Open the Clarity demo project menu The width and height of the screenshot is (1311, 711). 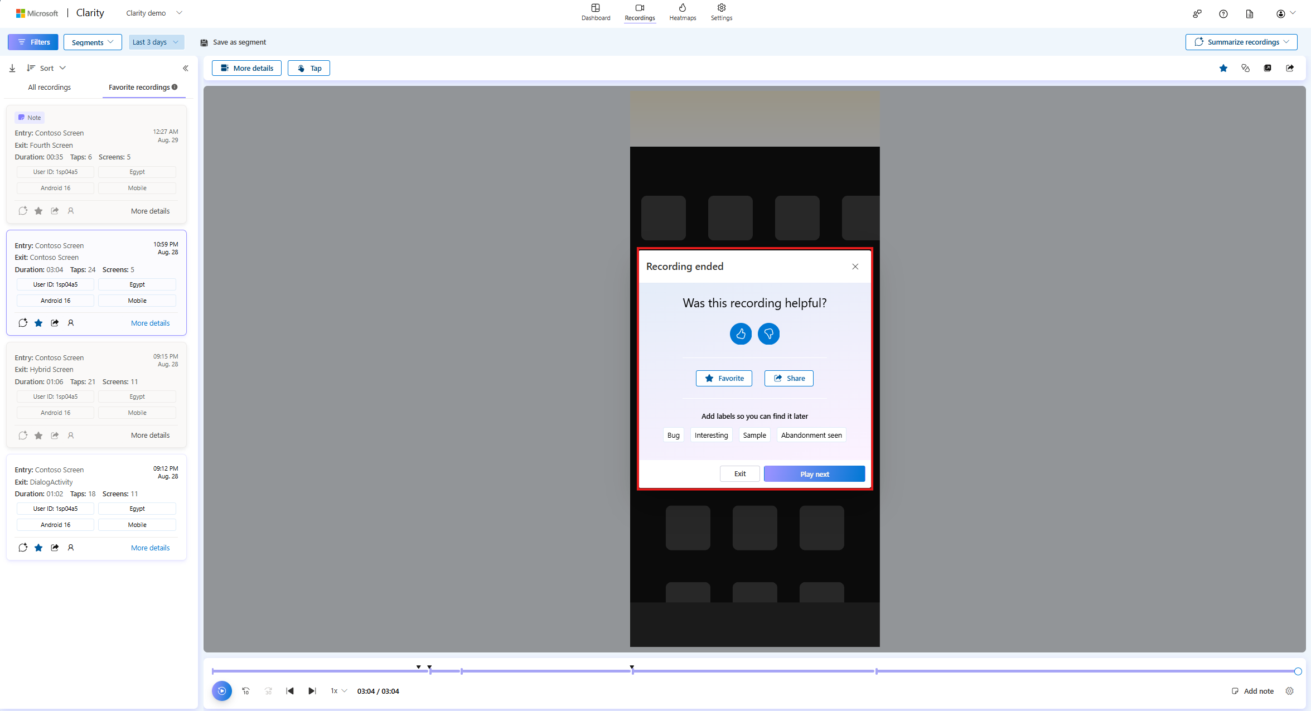pos(153,12)
